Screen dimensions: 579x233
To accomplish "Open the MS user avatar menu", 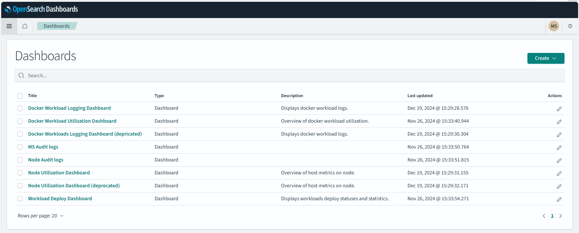I will click(554, 26).
